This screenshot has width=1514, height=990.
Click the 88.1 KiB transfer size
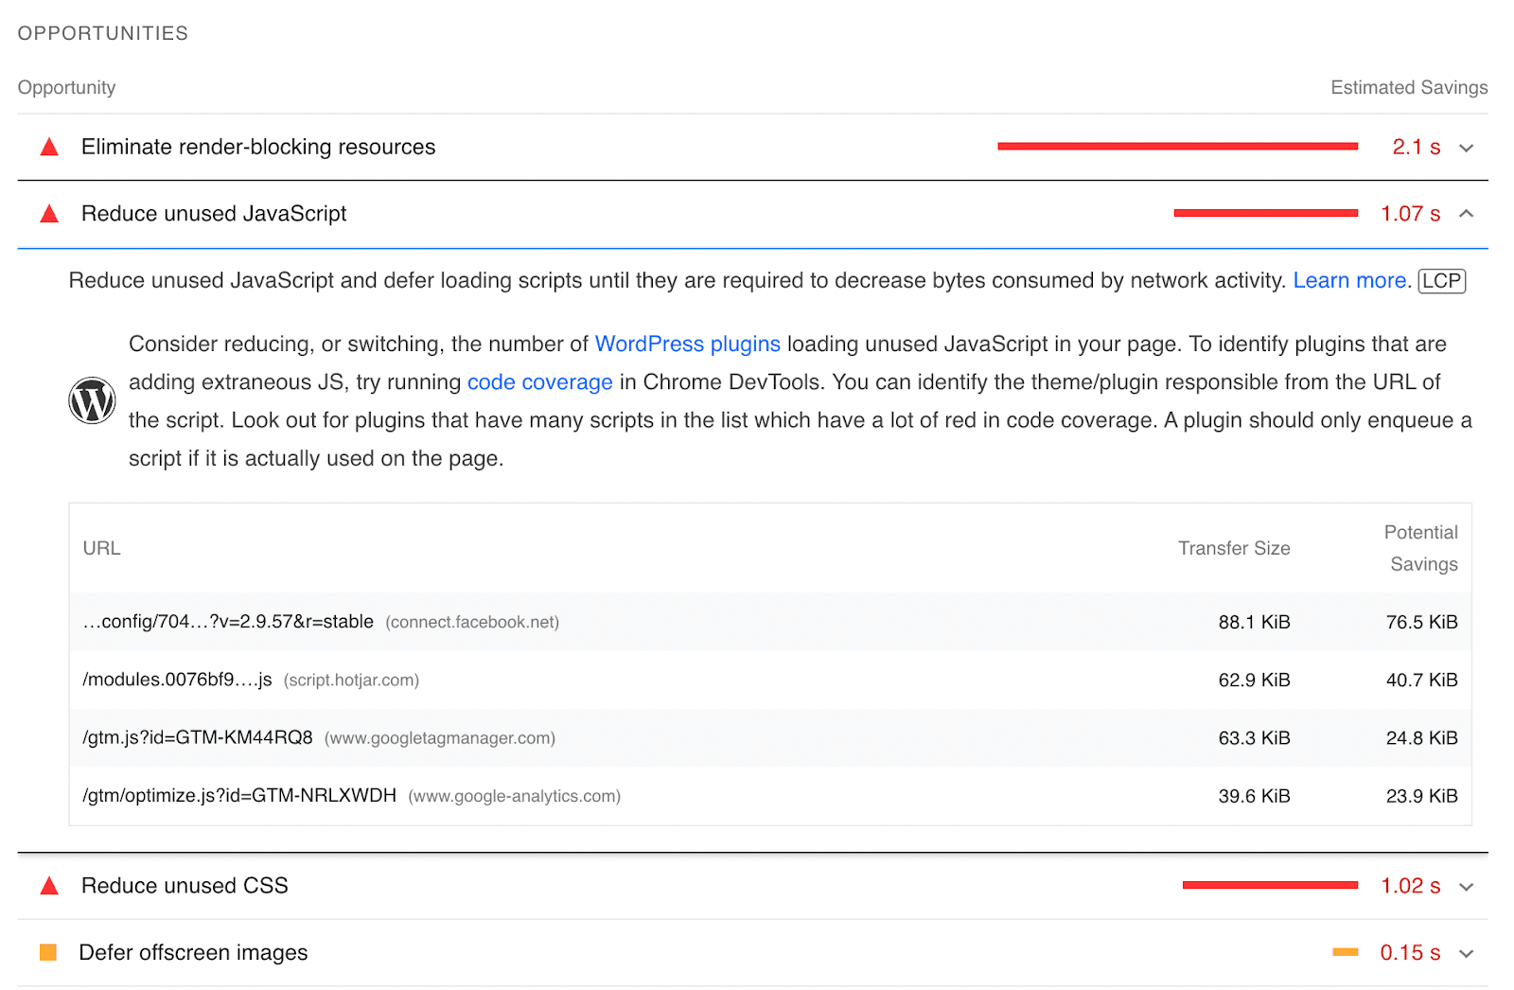[1254, 622]
